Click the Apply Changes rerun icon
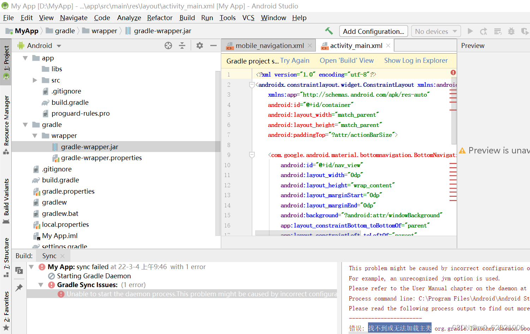The height and width of the screenshot is (334, 530). pyautogui.click(x=483, y=31)
